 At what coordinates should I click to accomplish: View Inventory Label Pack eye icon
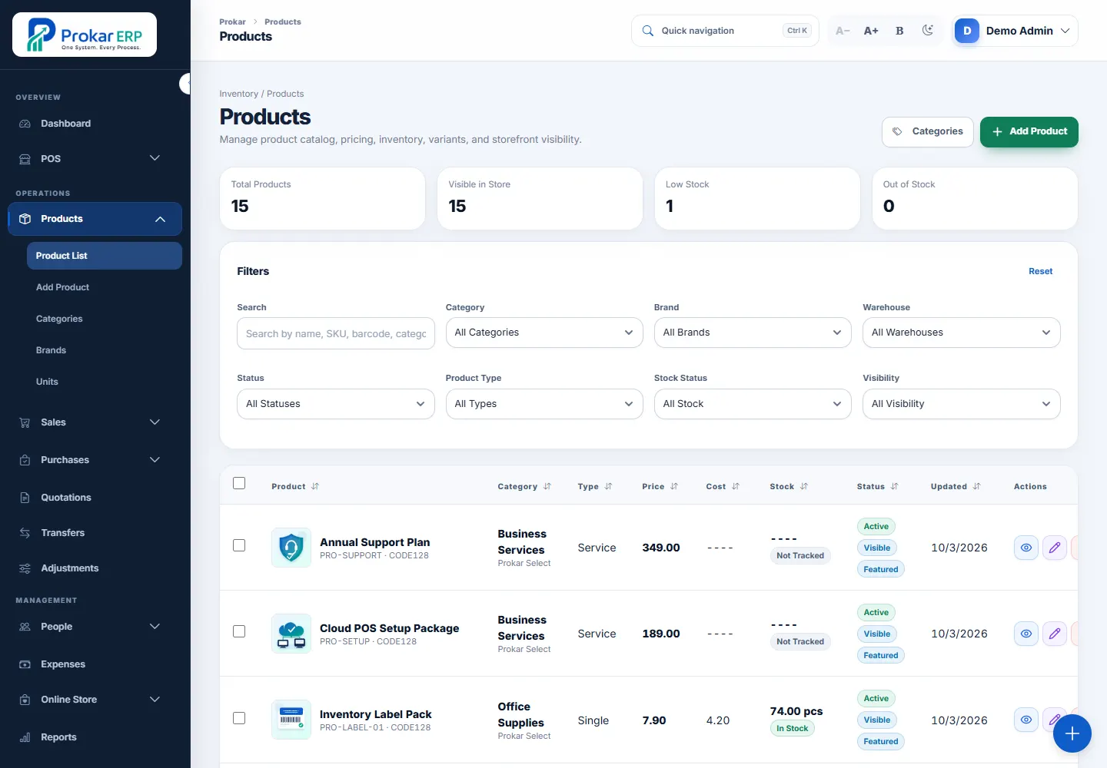click(1026, 720)
